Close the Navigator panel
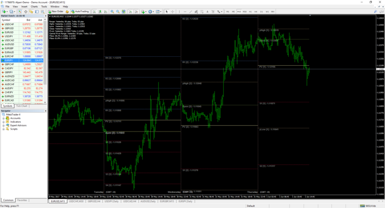 pyautogui.click(x=45, y=111)
